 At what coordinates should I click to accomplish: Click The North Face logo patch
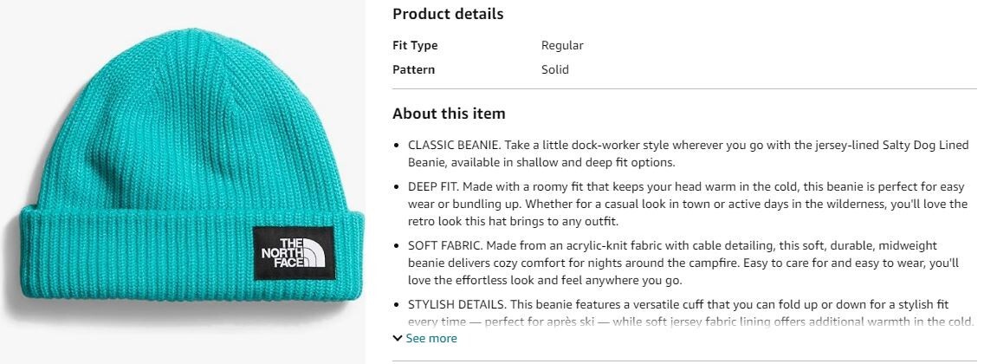(294, 253)
